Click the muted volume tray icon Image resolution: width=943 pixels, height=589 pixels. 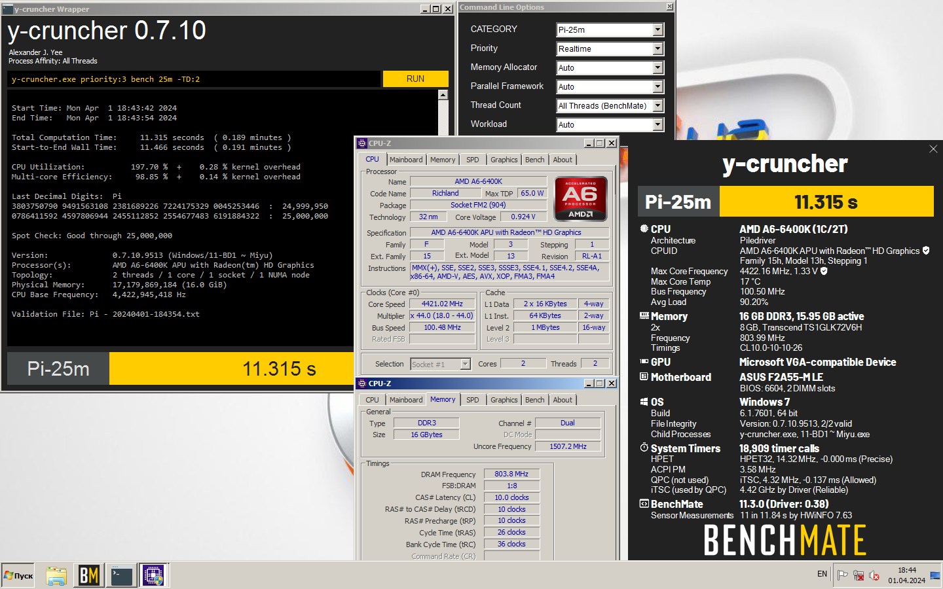[874, 575]
